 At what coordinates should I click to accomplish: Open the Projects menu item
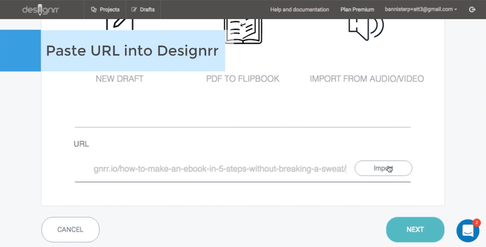pyautogui.click(x=105, y=9)
